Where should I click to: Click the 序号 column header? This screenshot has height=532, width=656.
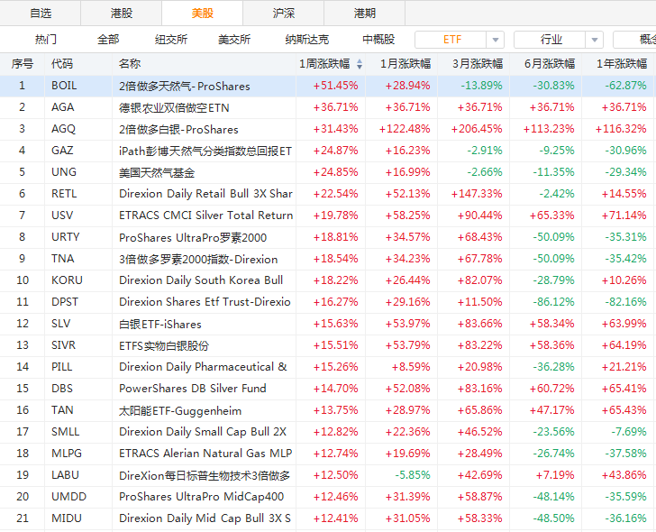(23, 64)
